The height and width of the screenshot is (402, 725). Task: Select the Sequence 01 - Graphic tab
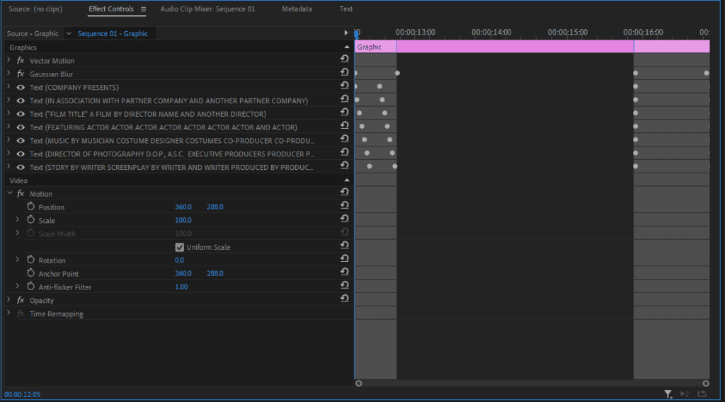pos(113,34)
